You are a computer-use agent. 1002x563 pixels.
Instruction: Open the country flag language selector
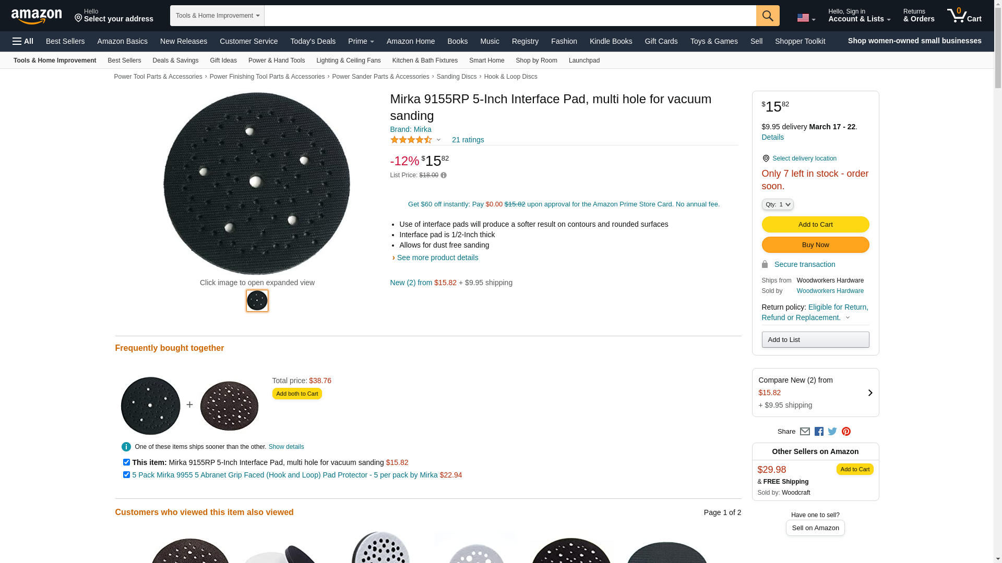coord(806,18)
